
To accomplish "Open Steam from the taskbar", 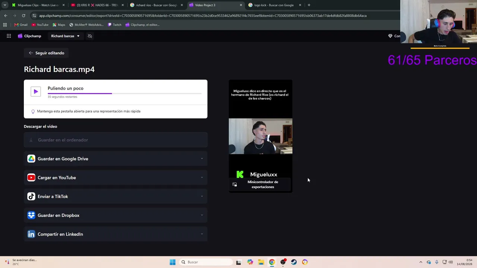I will [x=294, y=262].
